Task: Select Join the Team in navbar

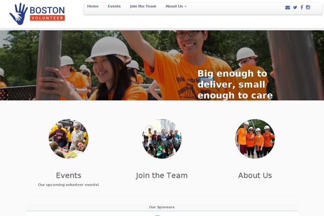Action: click(143, 6)
